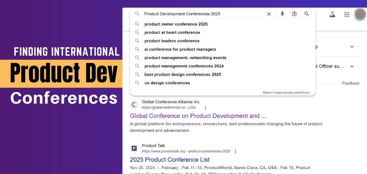Open more options for Global Conference Alliance result
The width and height of the screenshot is (367, 174).
coord(206,107)
